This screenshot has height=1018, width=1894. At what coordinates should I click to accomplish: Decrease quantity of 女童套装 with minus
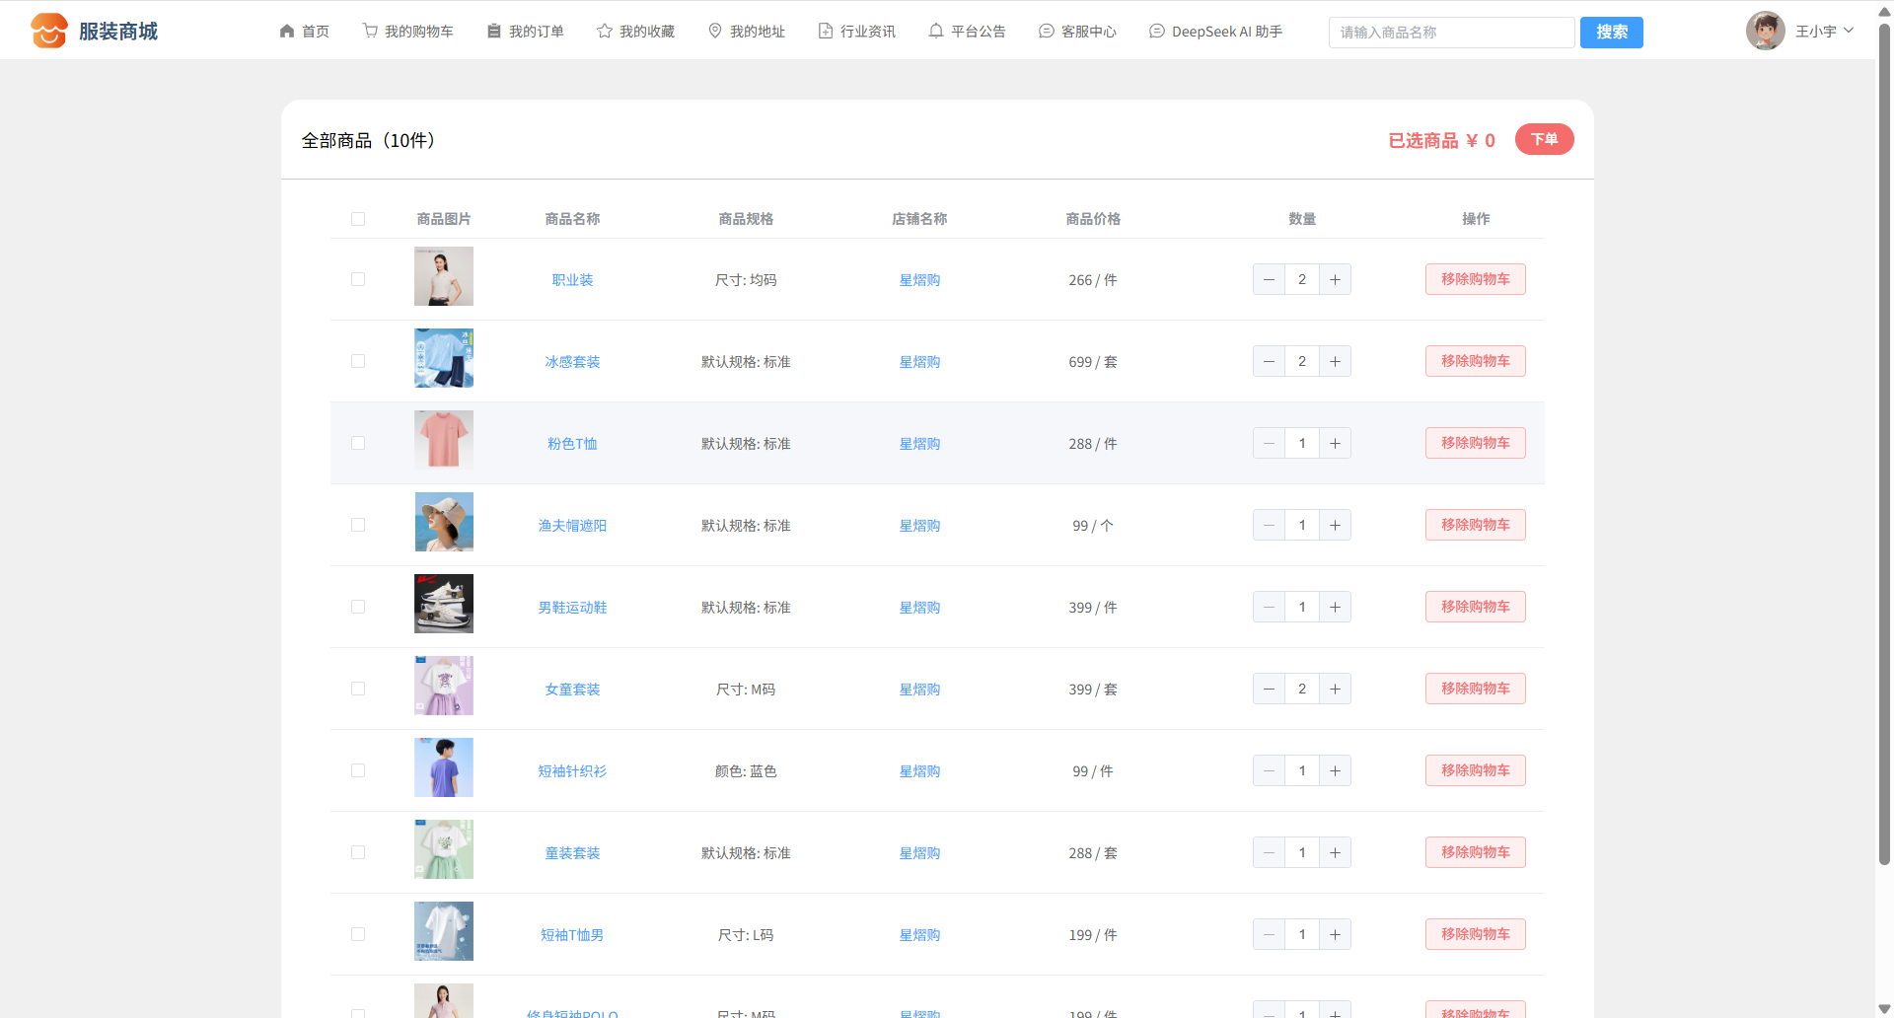1269,689
